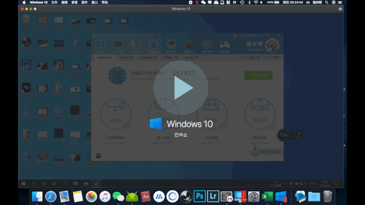365x205 pixels.
Task: Open System Preferences from the Dock
Action: (253, 196)
